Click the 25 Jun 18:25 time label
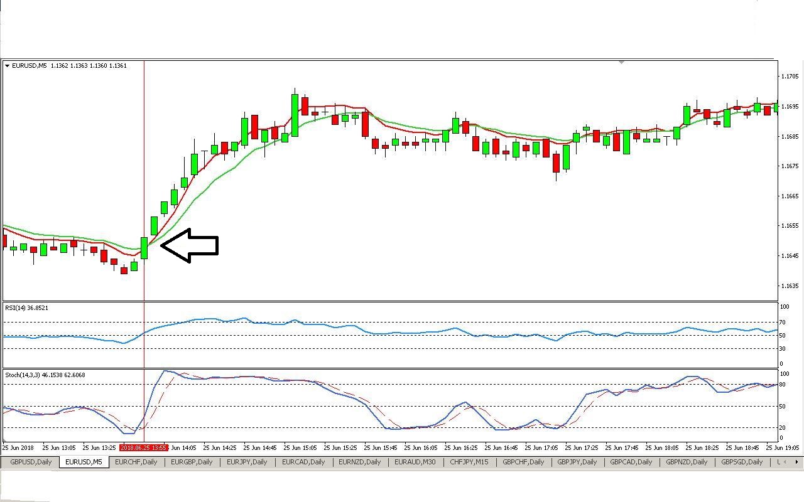This screenshot has height=502, width=804. 702,447
